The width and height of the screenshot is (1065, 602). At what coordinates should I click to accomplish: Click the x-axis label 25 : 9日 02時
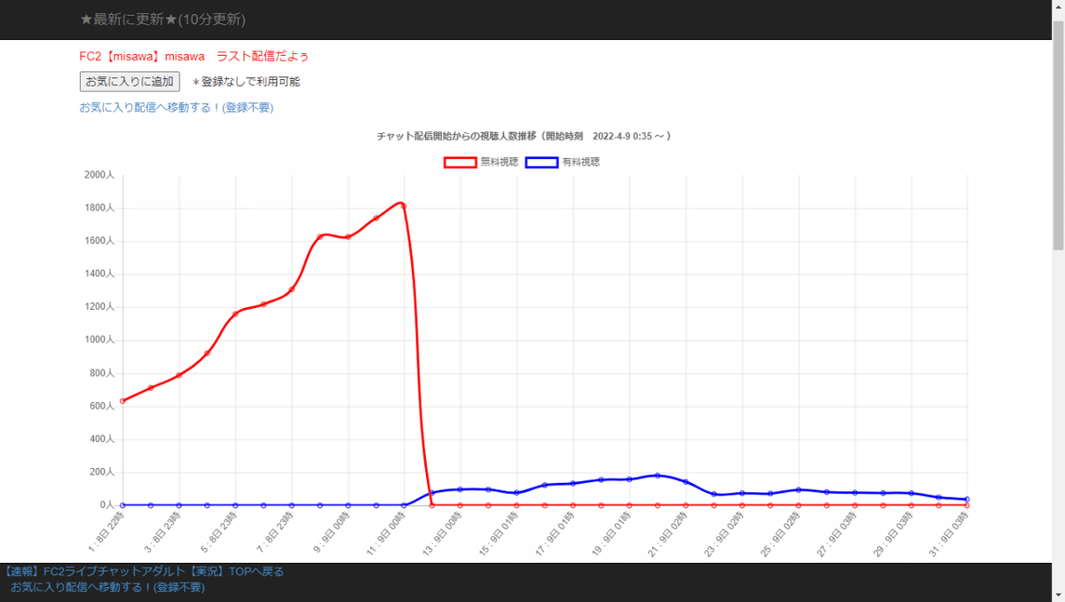tap(780, 532)
